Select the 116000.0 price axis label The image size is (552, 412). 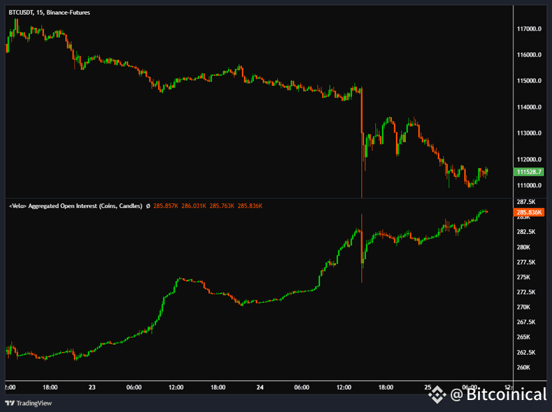[529, 55]
